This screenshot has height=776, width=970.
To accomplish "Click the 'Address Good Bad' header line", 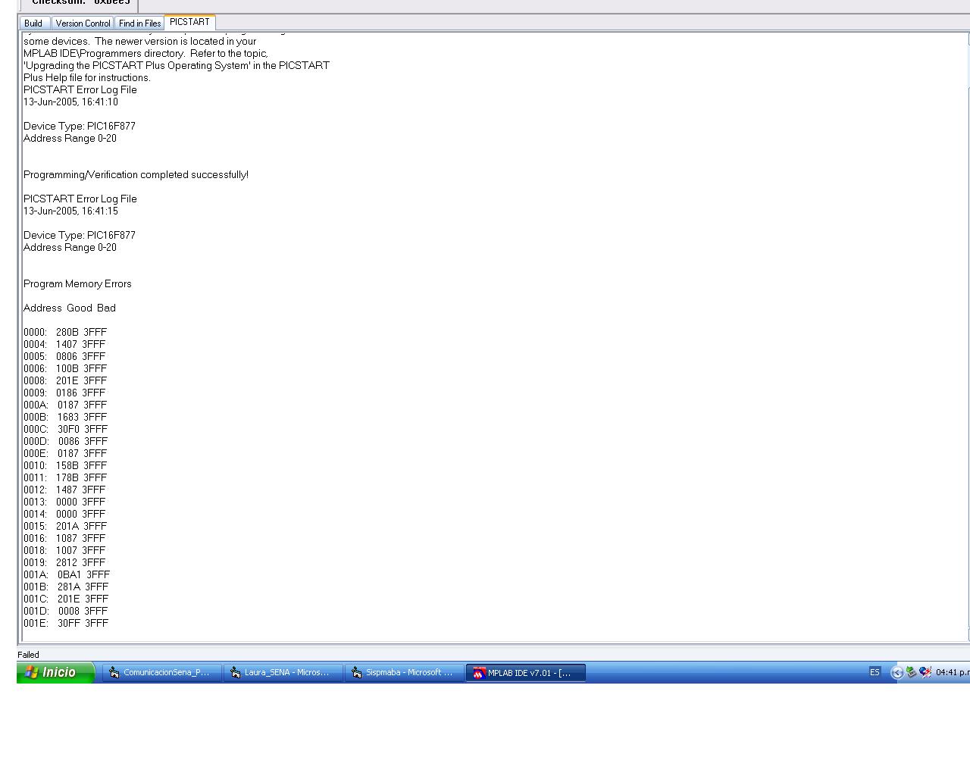I will [x=70, y=308].
